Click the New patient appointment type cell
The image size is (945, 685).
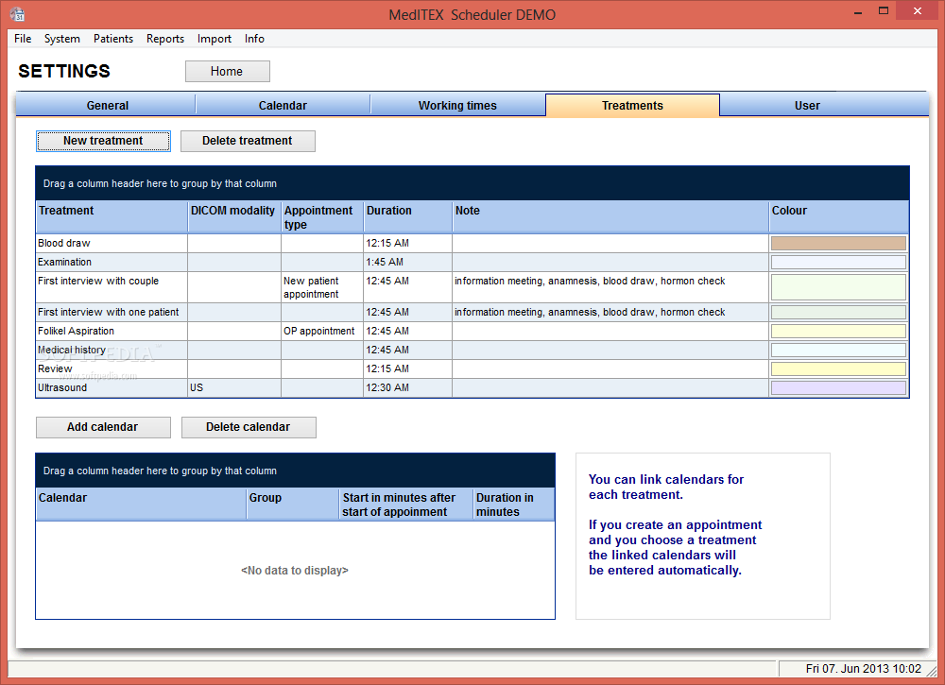click(322, 287)
